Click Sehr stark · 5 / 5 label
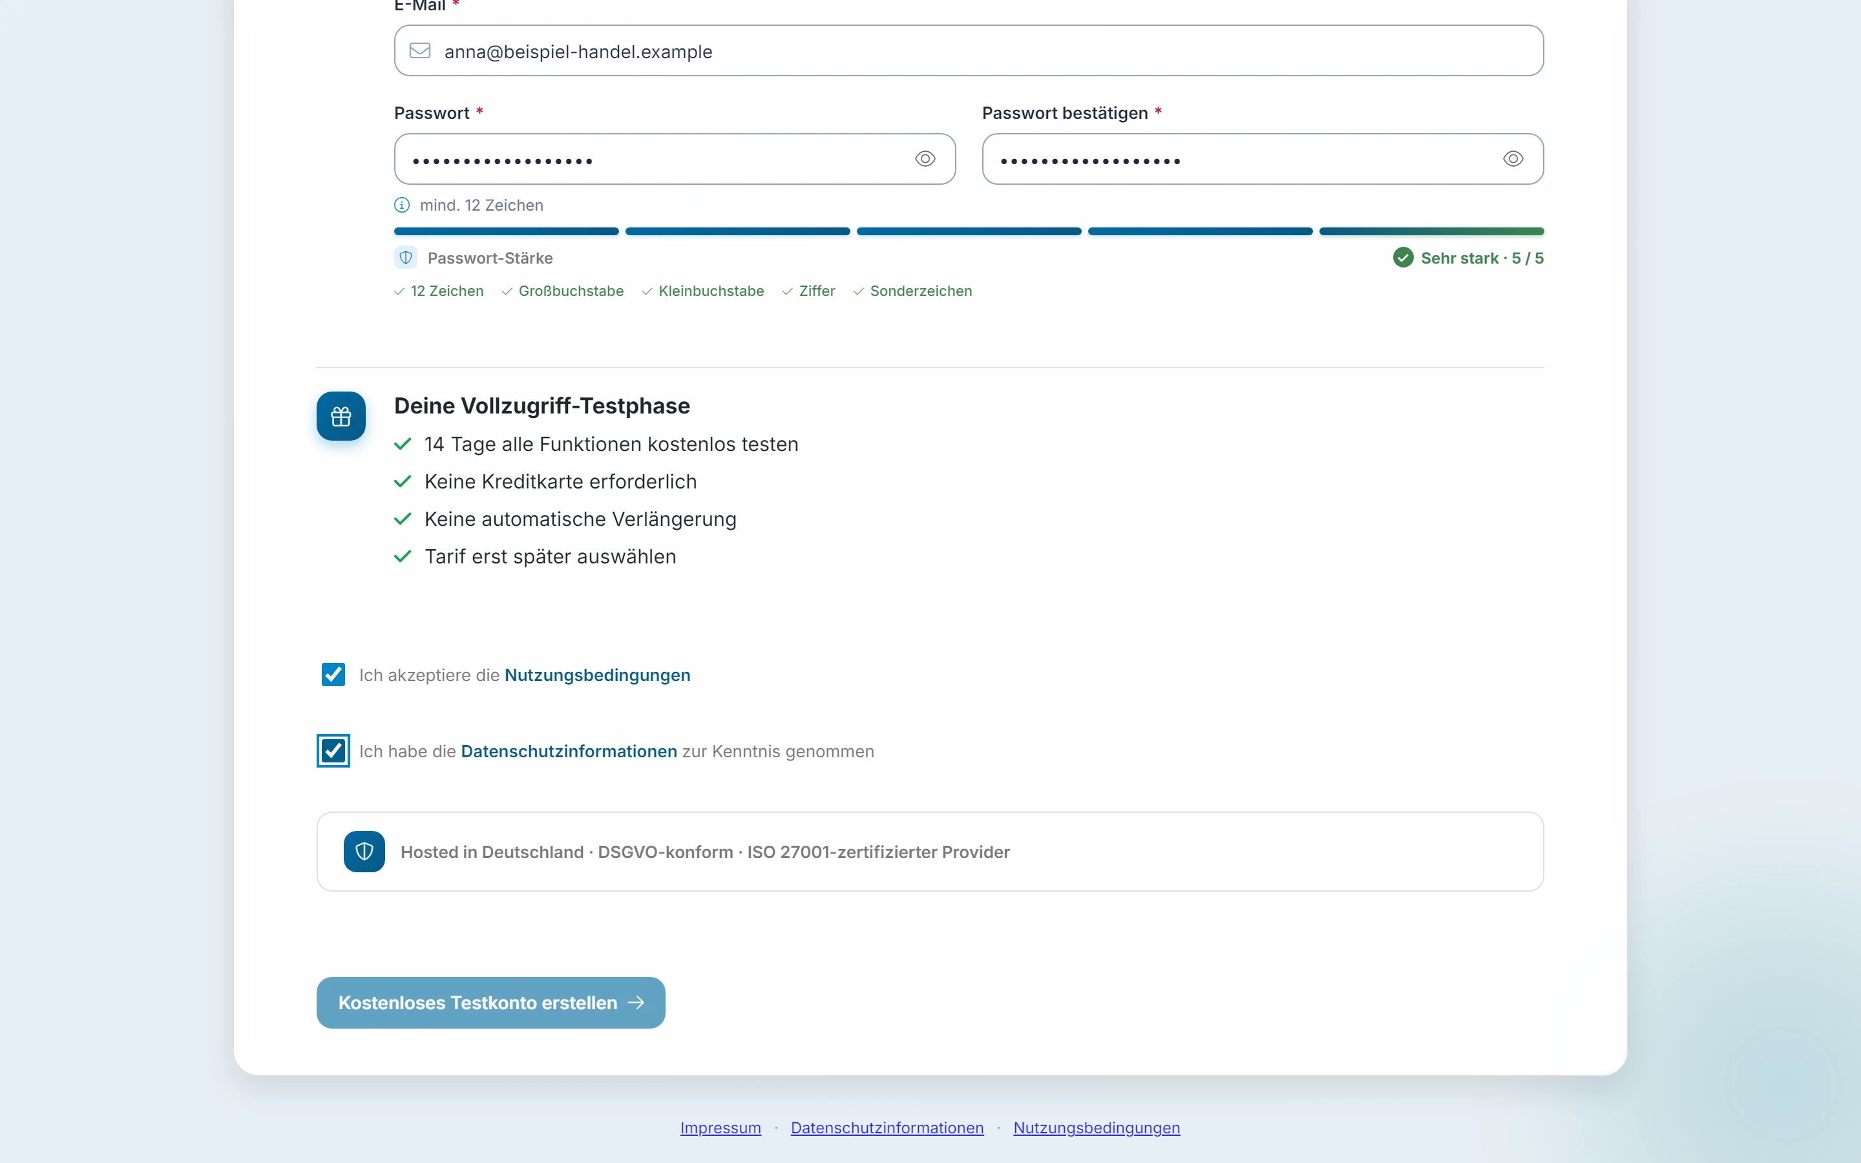The width and height of the screenshot is (1861, 1163). 1482,258
